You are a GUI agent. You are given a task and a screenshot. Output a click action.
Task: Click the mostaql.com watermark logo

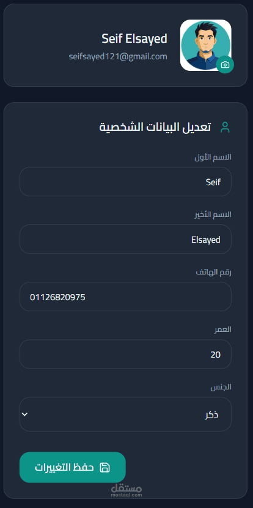point(127,490)
